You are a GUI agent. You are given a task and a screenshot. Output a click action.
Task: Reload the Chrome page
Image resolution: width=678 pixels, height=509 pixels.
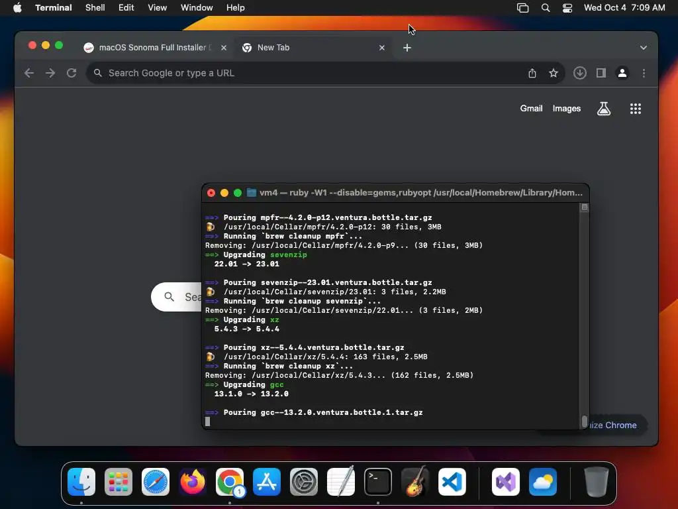pyautogui.click(x=72, y=73)
